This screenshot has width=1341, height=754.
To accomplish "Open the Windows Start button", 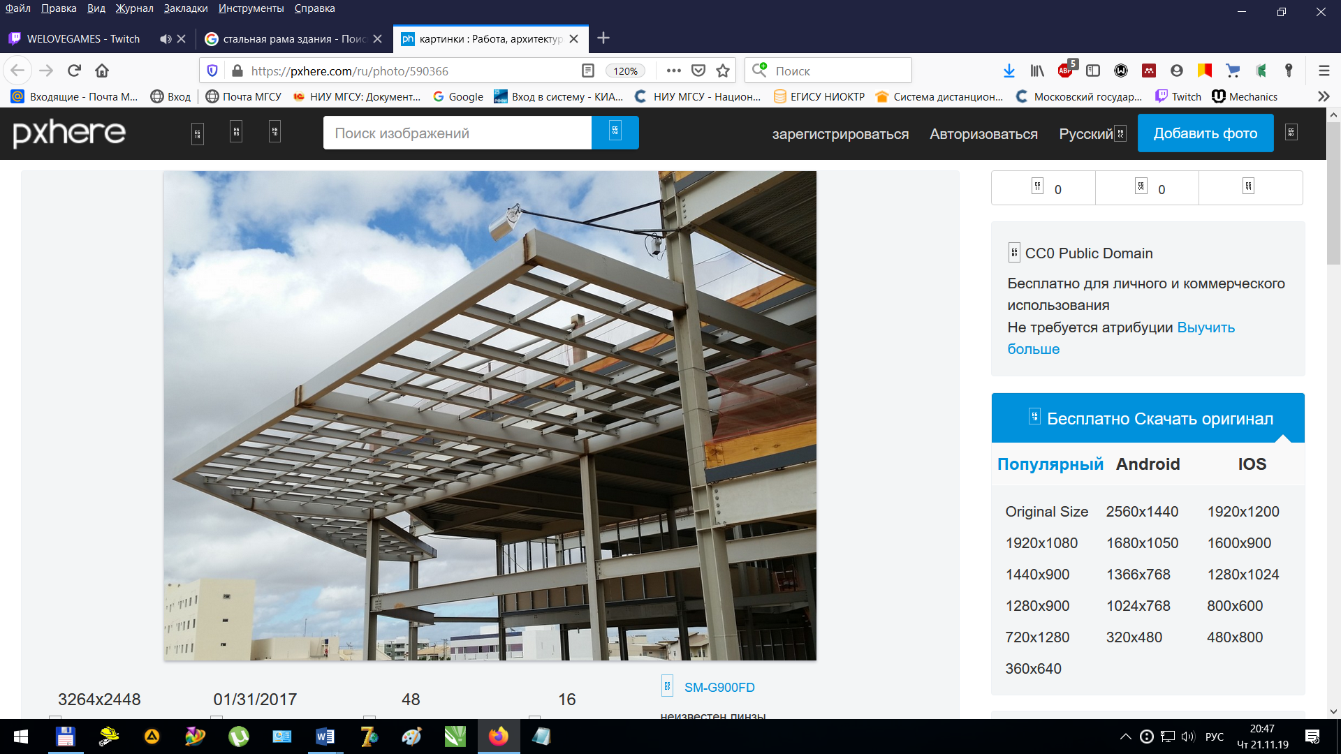I will (x=21, y=737).
